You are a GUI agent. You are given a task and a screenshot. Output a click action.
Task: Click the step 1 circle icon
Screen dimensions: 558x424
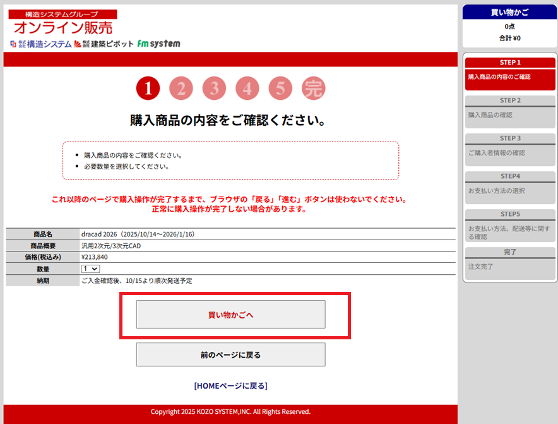click(148, 89)
